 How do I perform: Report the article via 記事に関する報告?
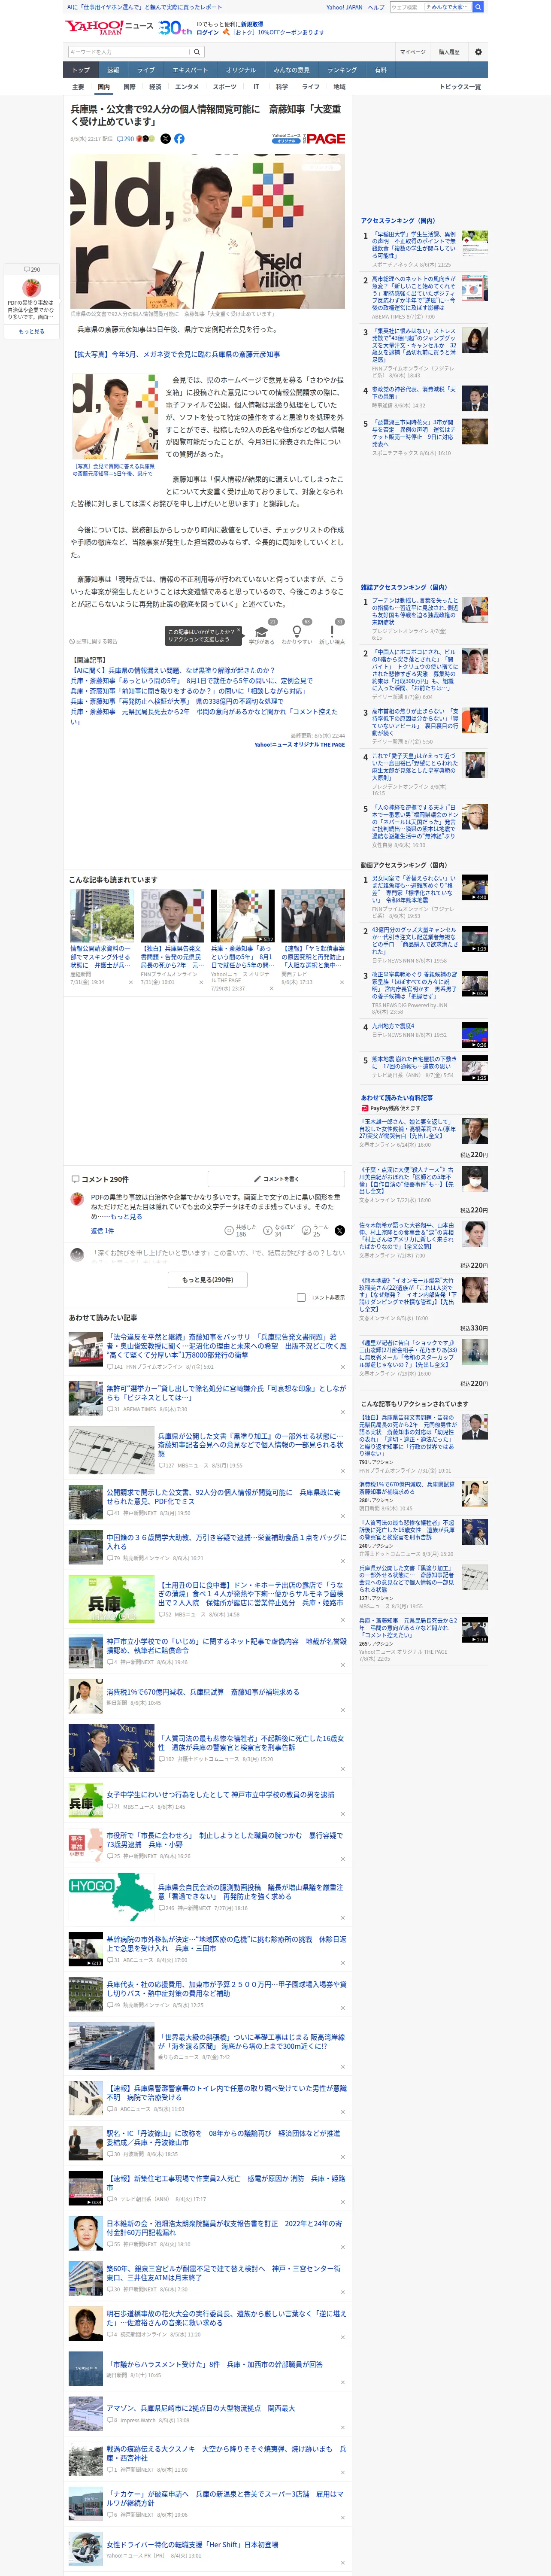click(93, 641)
